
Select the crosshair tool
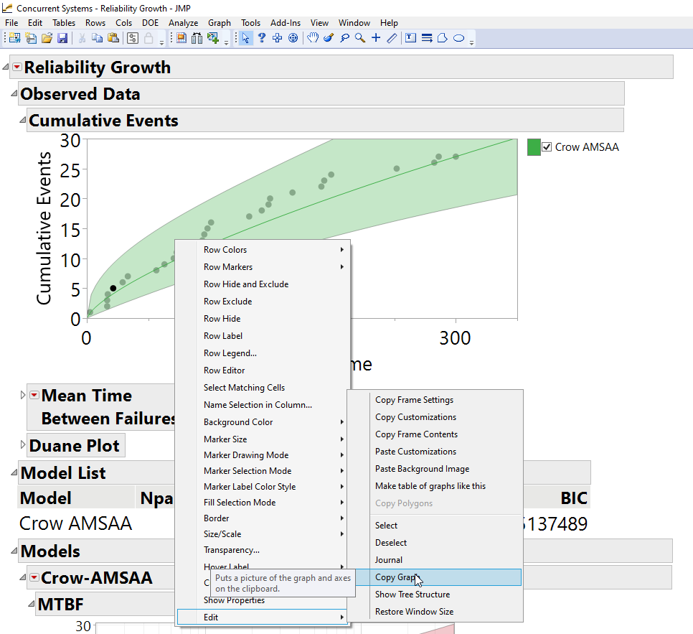(x=375, y=37)
